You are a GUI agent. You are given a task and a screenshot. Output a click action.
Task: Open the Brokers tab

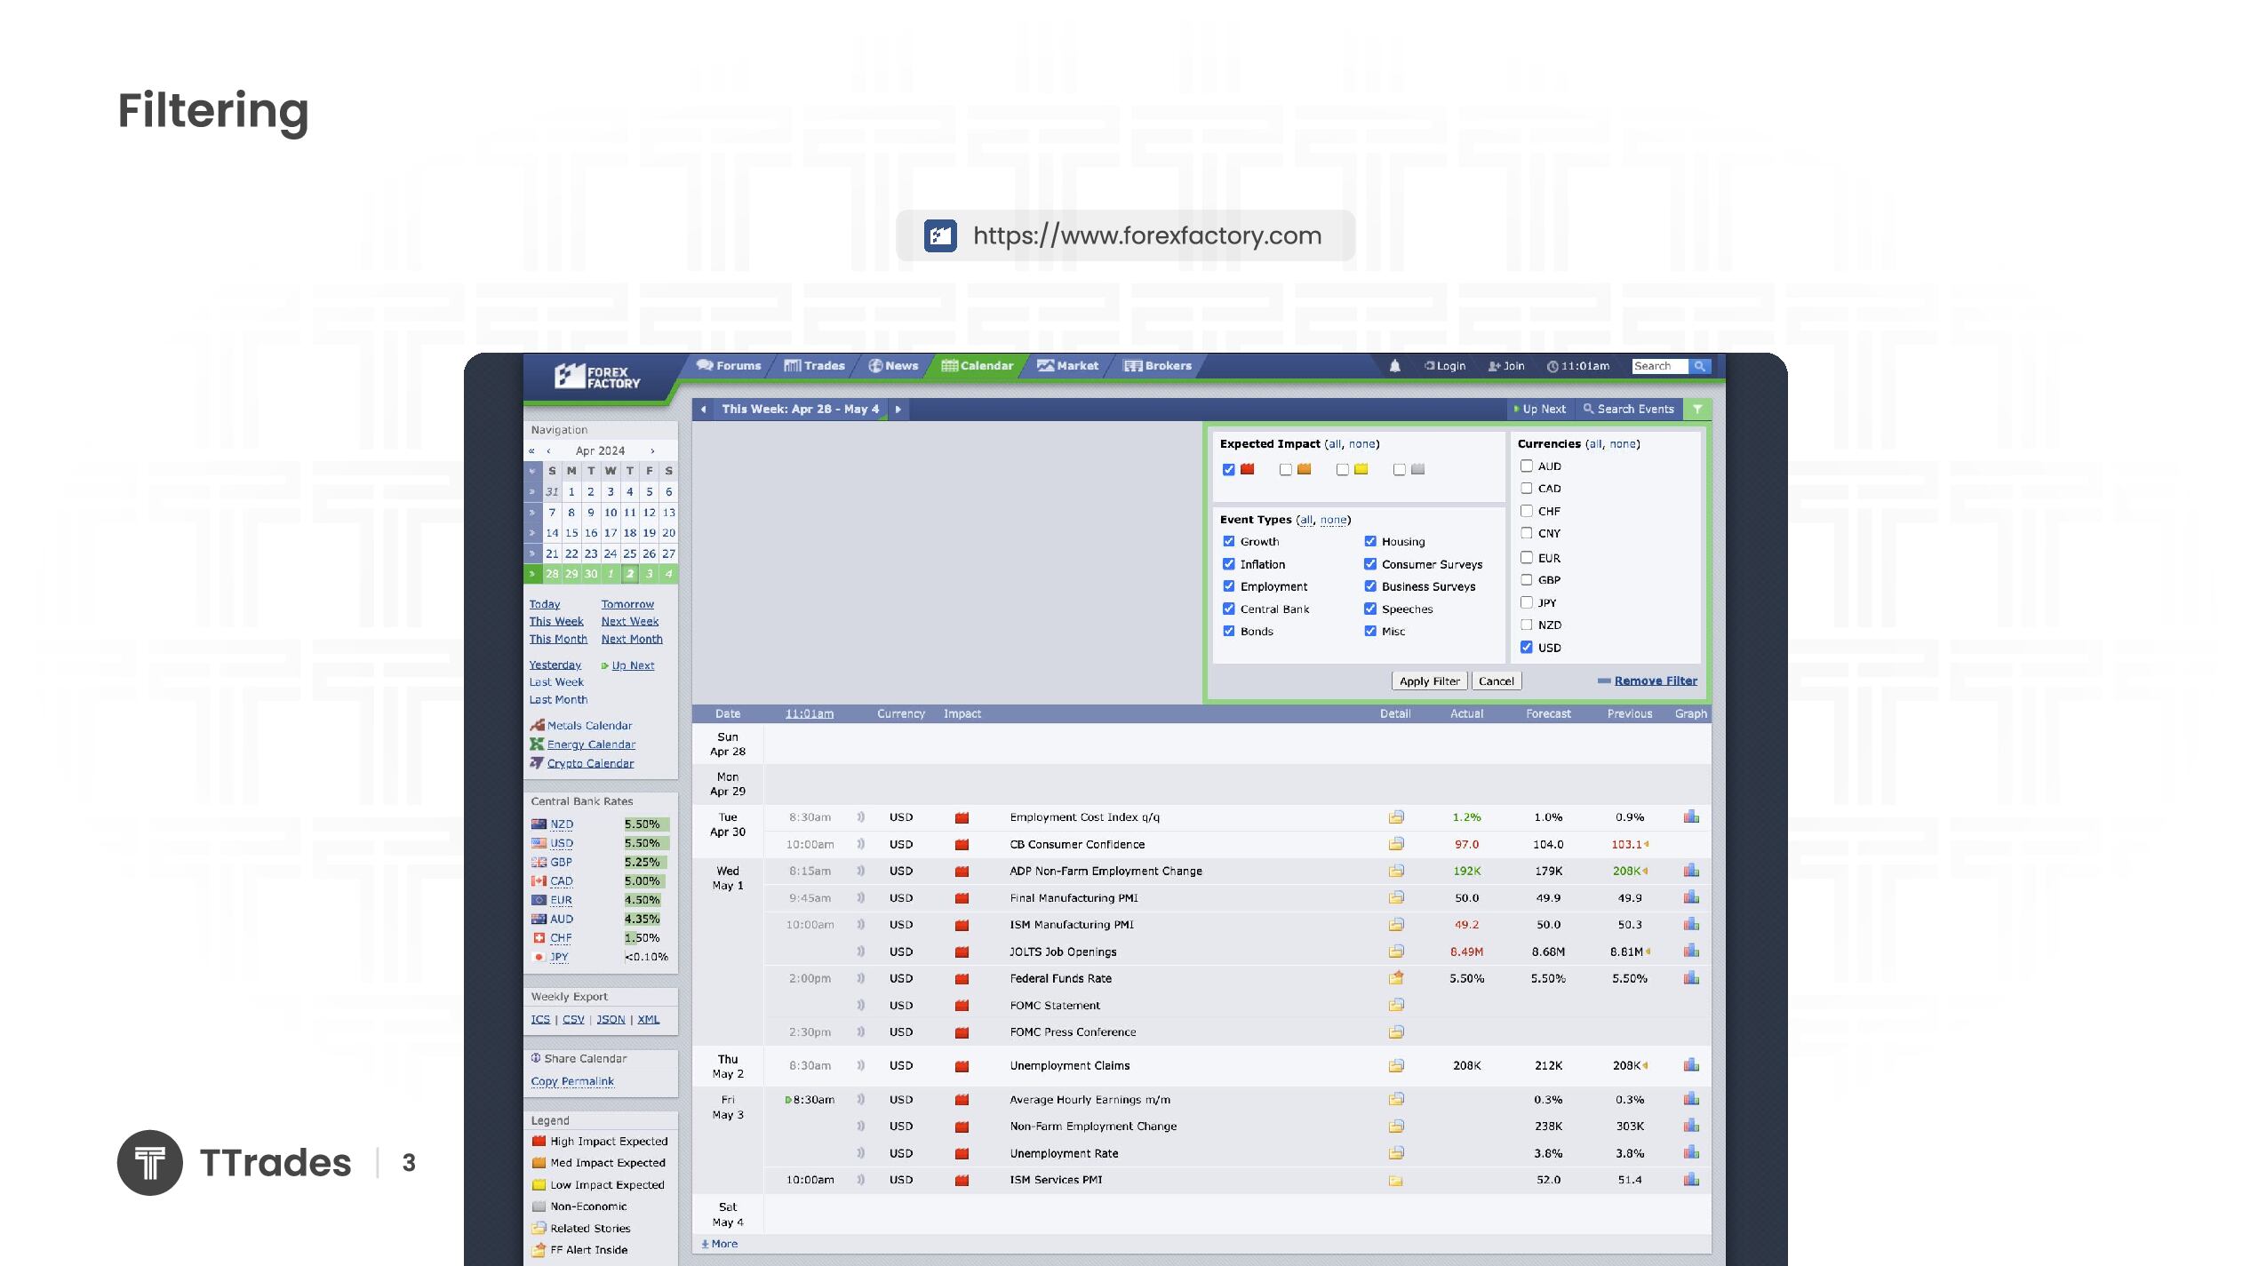[x=1158, y=366]
